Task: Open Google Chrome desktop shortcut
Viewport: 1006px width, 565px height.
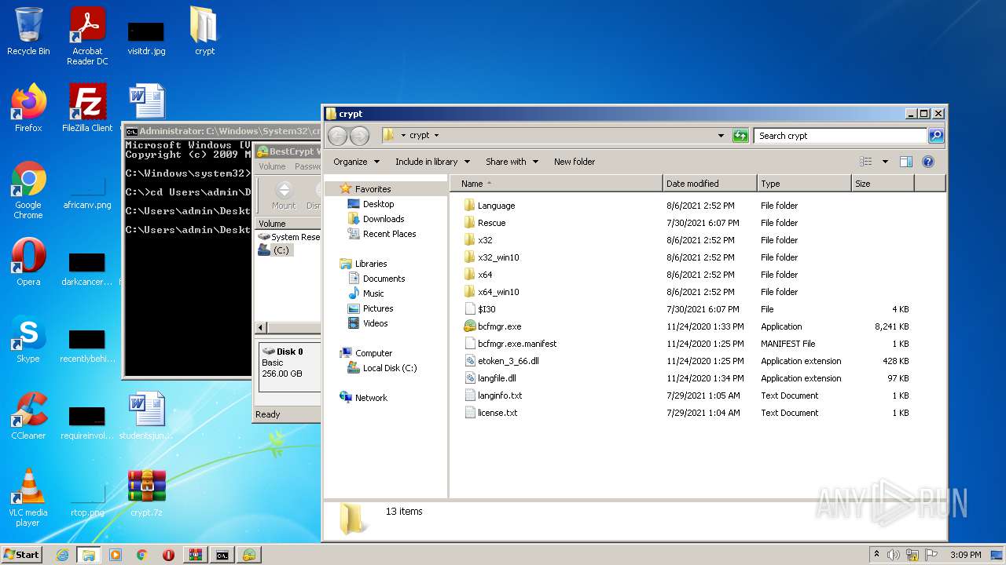Action: point(28,191)
